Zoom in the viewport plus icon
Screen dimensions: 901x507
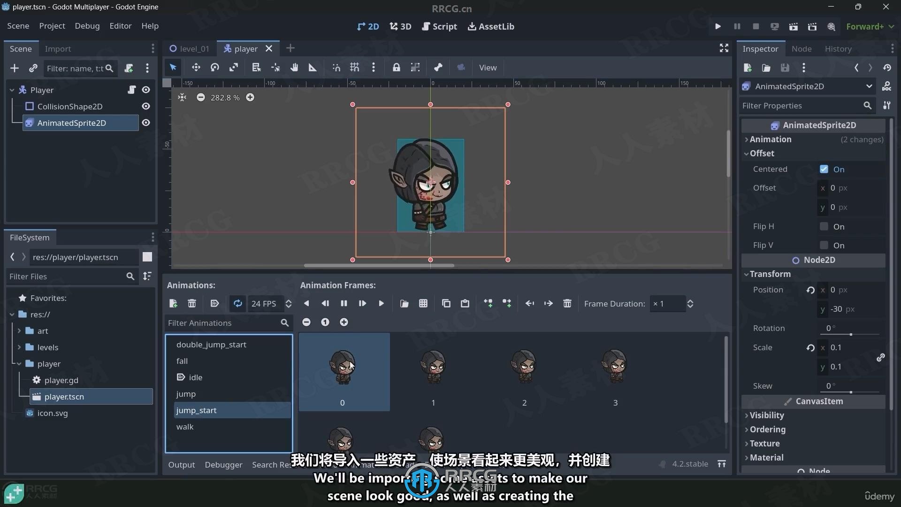[x=250, y=97]
